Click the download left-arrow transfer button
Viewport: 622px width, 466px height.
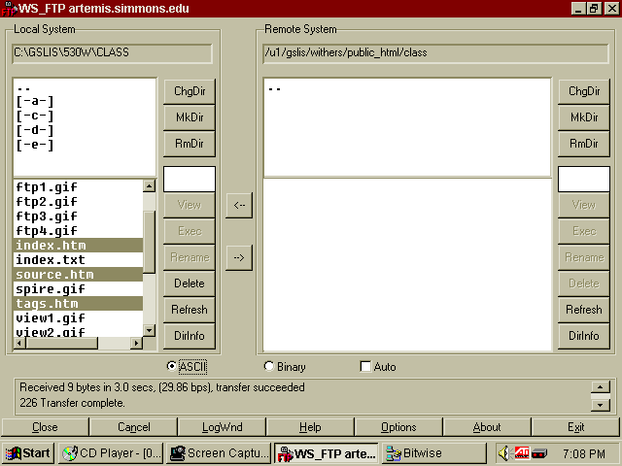(x=239, y=205)
